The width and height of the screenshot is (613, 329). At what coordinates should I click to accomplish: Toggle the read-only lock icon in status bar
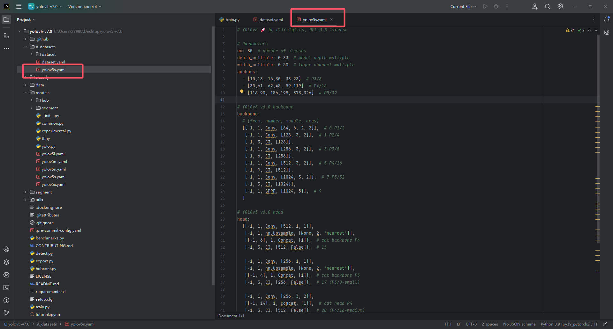[x=605, y=324]
